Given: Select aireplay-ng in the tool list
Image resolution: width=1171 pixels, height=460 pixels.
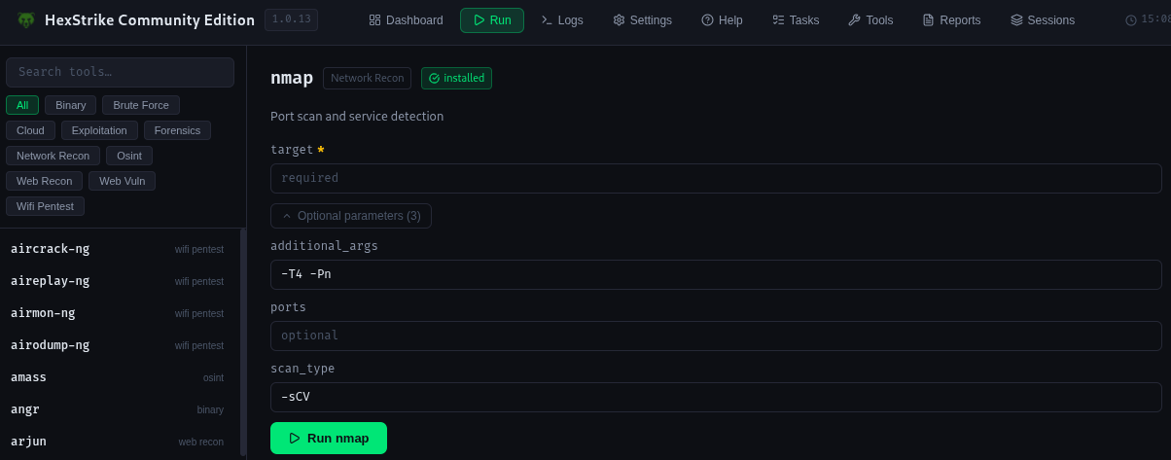Looking at the screenshot, I should pyautogui.click(x=119, y=281).
